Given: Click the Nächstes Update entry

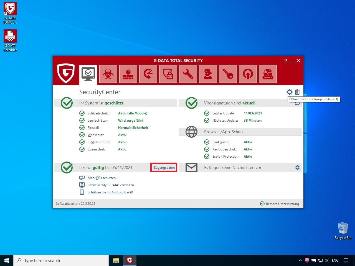Looking at the screenshot, I should pyautogui.click(x=225, y=121).
